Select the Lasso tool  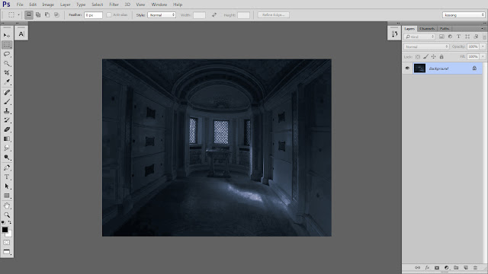pyautogui.click(x=7, y=54)
